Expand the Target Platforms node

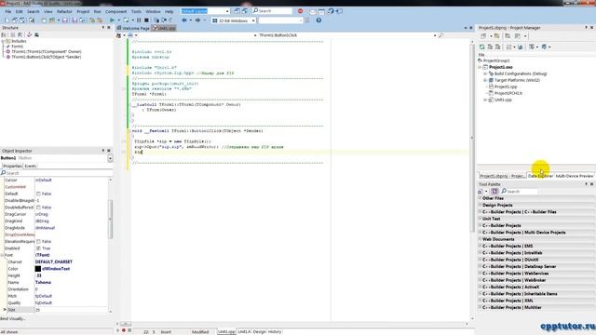(485, 80)
